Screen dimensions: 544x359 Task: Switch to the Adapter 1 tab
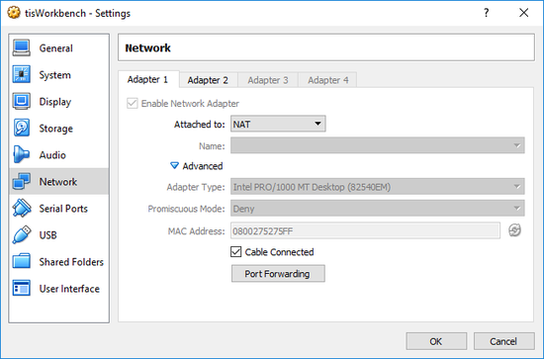[x=148, y=80]
